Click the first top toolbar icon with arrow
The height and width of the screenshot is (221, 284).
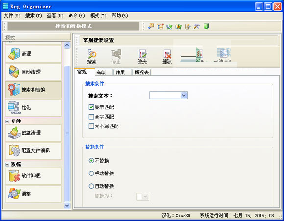(151, 26)
